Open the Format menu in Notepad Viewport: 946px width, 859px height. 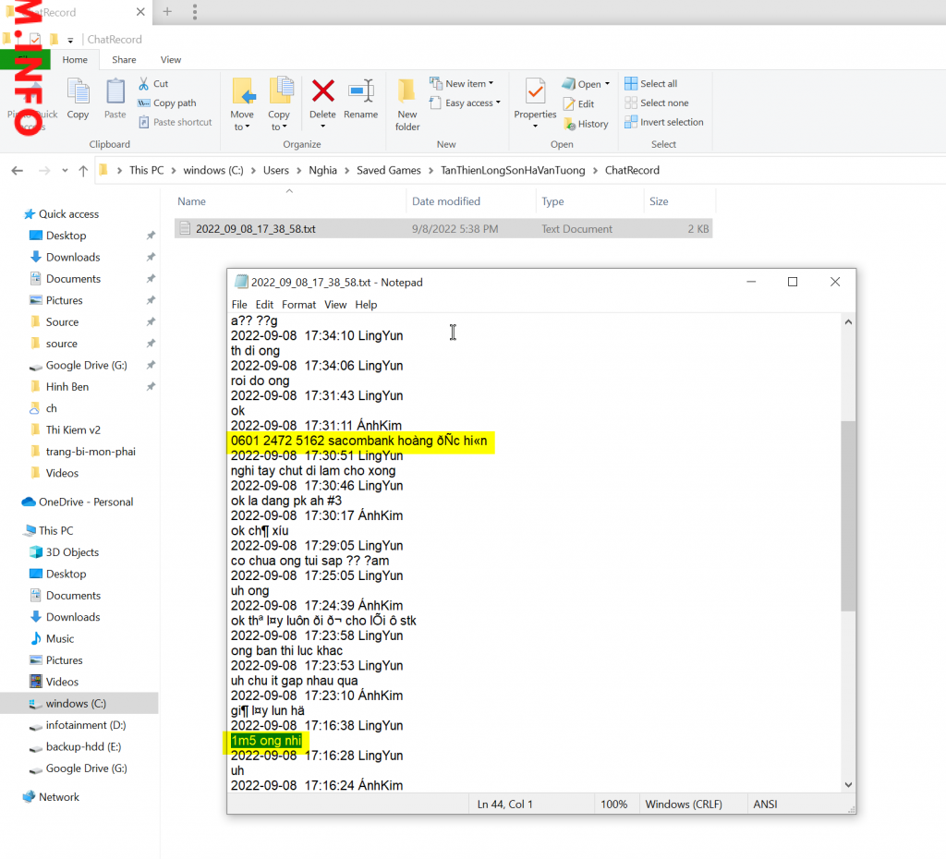[298, 305]
